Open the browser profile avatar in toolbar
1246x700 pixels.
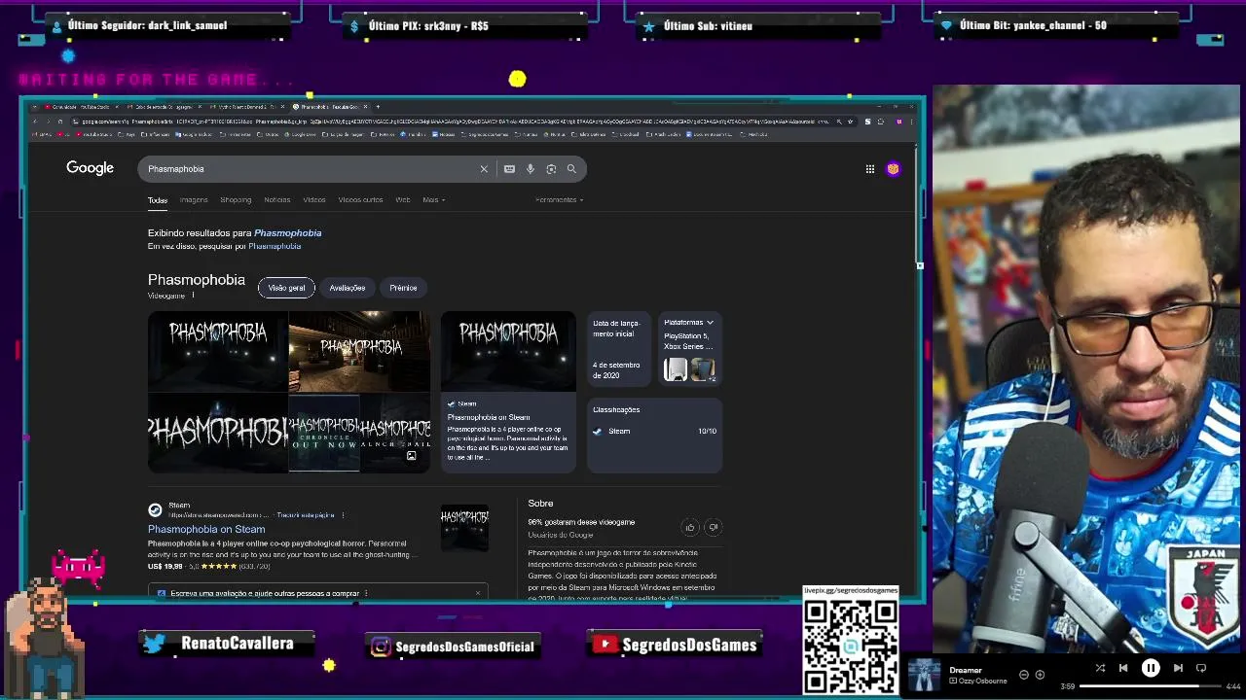[898, 122]
